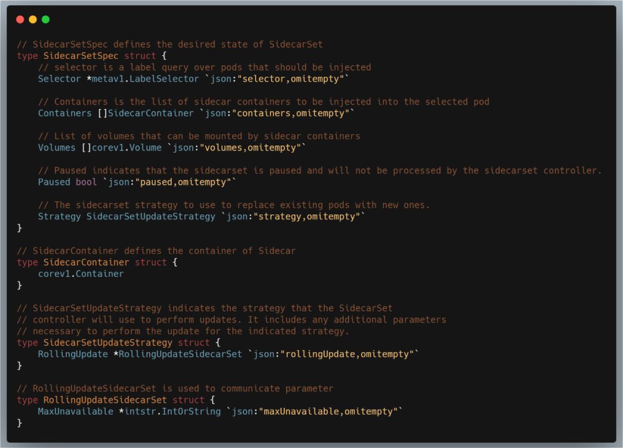Click the 'MaxUnavailable' field name

click(76, 412)
